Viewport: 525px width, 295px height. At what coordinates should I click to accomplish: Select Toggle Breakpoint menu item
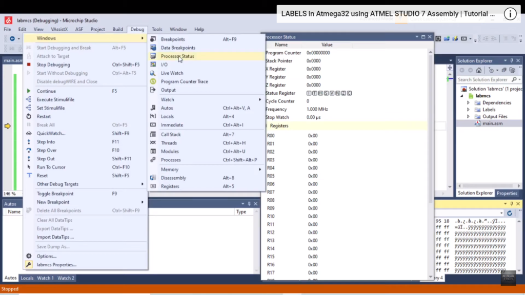click(86, 194)
